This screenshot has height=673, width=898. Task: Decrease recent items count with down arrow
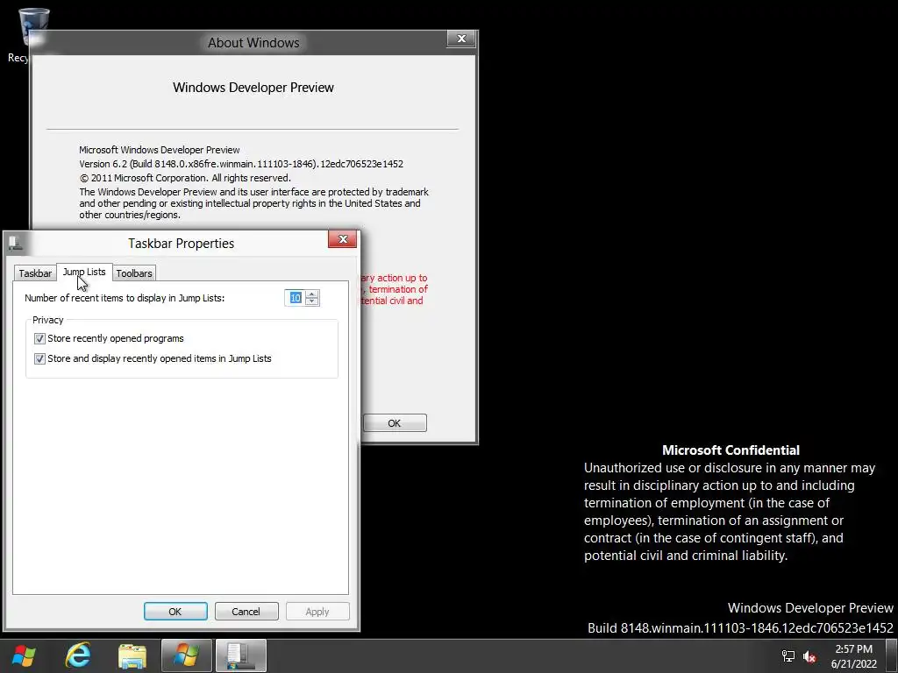pos(311,301)
